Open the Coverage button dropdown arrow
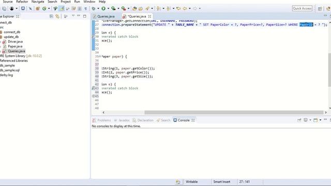 [x=118, y=8]
